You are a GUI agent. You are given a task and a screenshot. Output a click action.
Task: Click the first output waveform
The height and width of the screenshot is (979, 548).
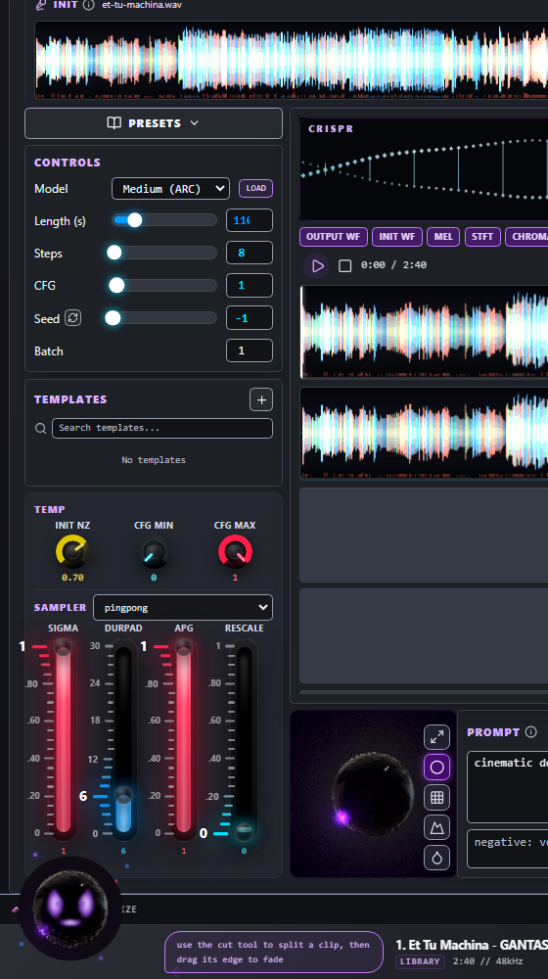[425, 332]
